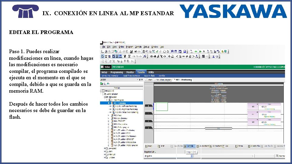Switch to the Monitor tab

[130, 72]
